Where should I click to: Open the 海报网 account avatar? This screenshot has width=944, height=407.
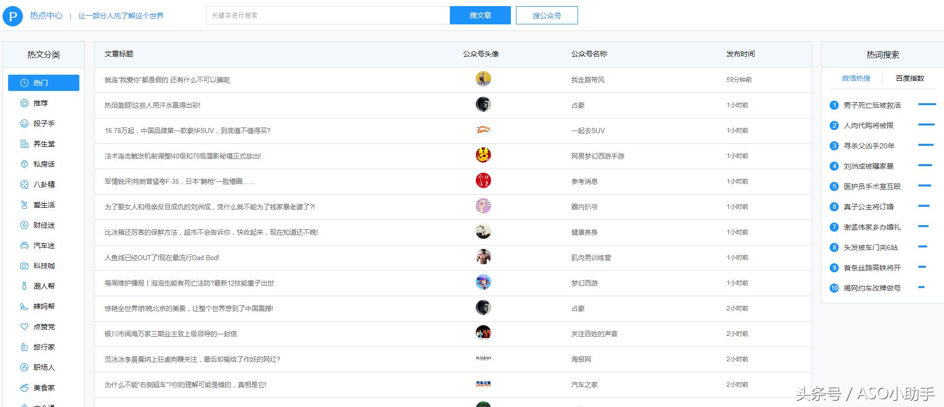483,358
